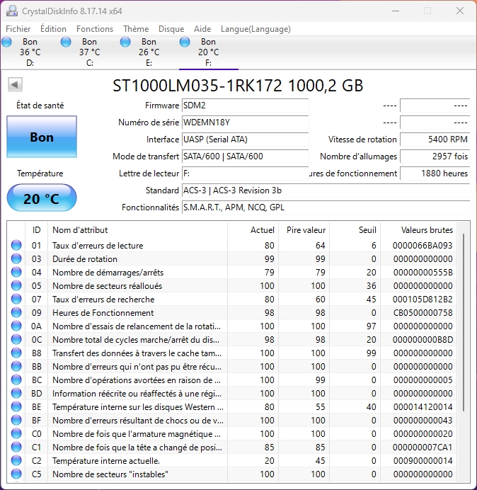Select drive F: status orb at 20 °C
Screen dimensions: 477x490
[x=185, y=42]
